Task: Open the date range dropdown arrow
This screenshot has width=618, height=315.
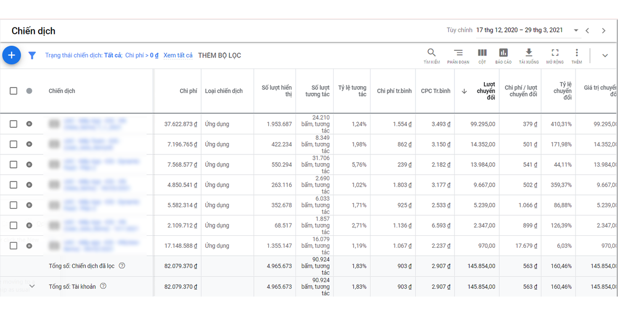Action: coord(576,30)
